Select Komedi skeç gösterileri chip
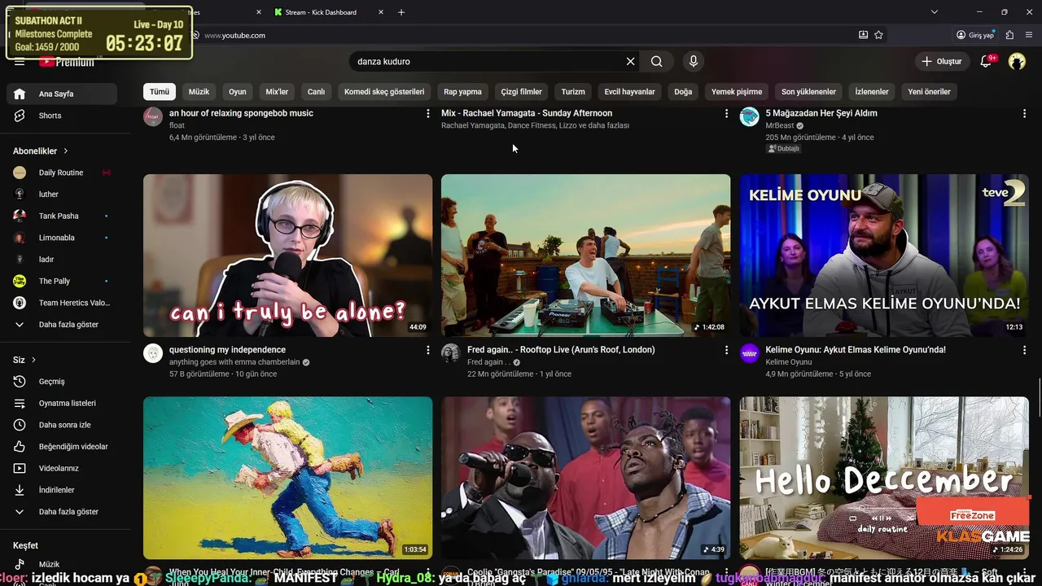 click(384, 92)
